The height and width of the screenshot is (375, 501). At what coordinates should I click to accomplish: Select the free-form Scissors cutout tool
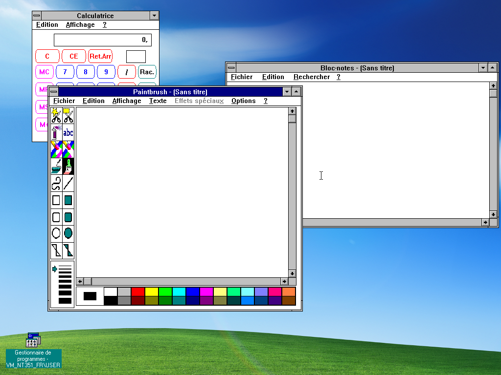(56, 116)
